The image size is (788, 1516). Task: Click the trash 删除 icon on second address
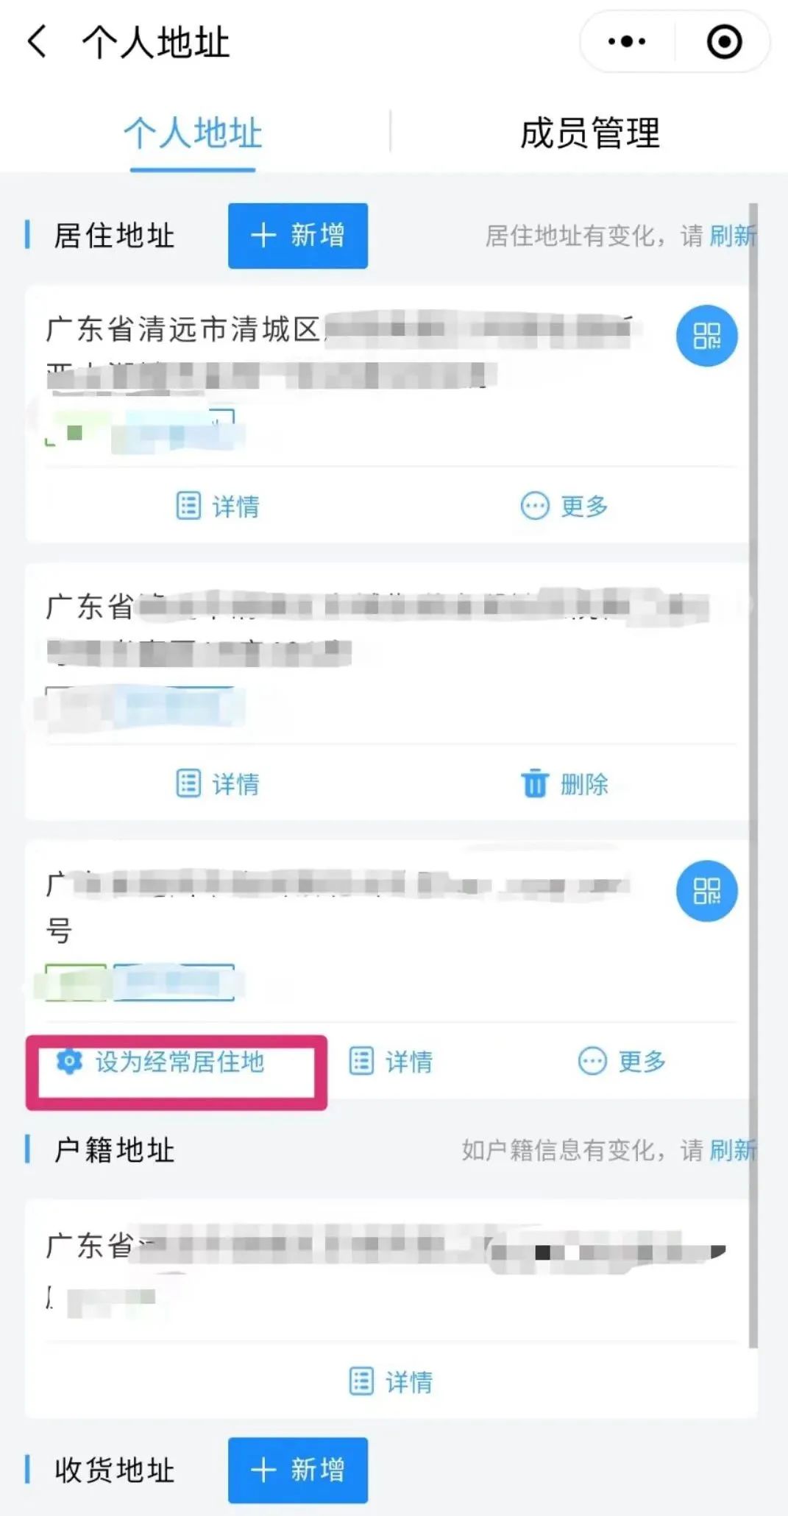(x=535, y=783)
